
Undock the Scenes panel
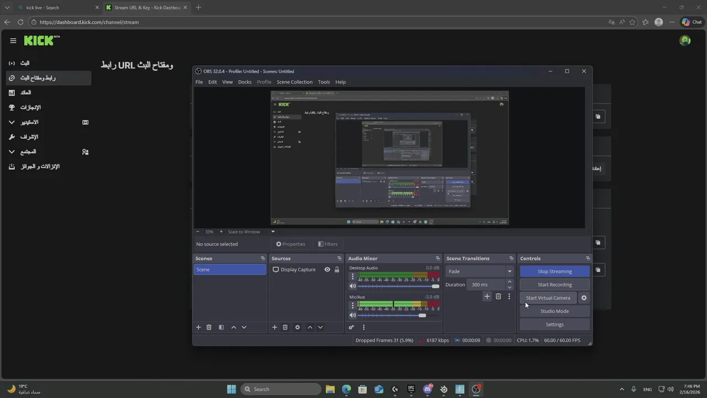pos(263,258)
